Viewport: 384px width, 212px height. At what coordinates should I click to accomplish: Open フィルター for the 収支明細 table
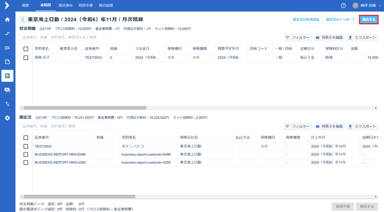click(x=298, y=37)
